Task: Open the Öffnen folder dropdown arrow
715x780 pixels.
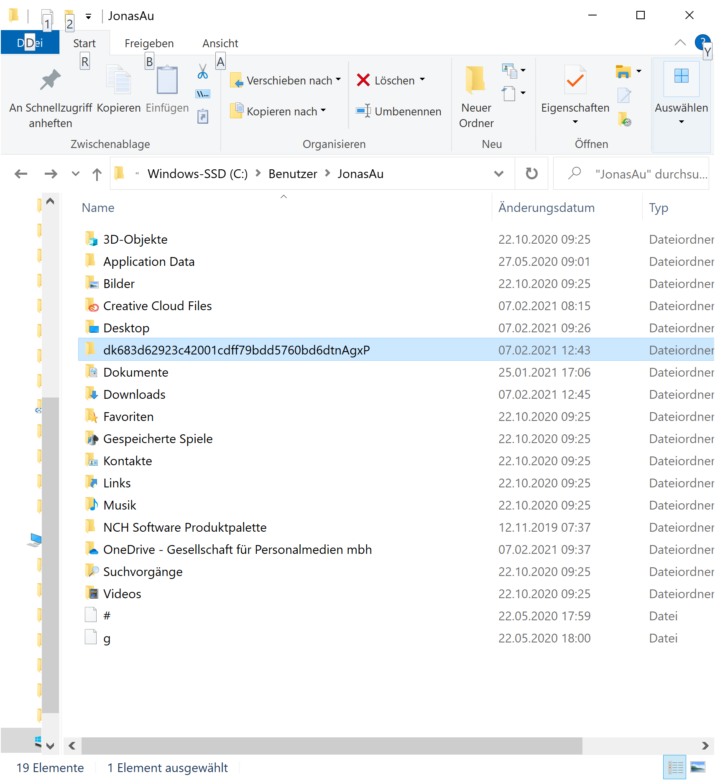Action: [x=639, y=71]
